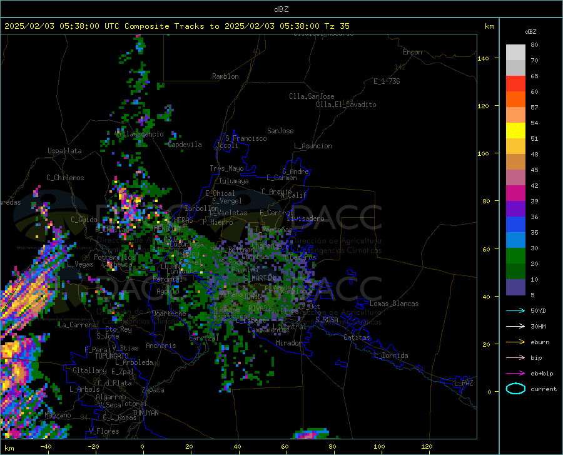Click the cyan 'current' ellipse legend icon
Image resolution: width=563 pixels, height=455 pixels.
pyautogui.click(x=515, y=389)
